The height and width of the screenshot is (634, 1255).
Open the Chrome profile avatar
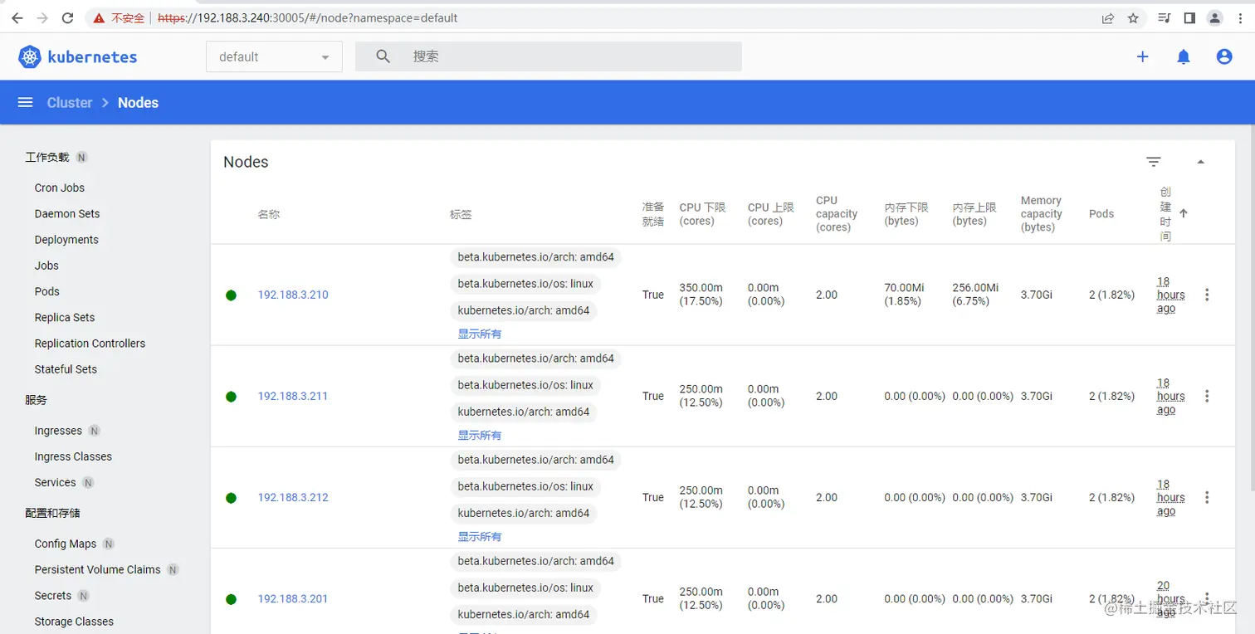(x=1215, y=18)
